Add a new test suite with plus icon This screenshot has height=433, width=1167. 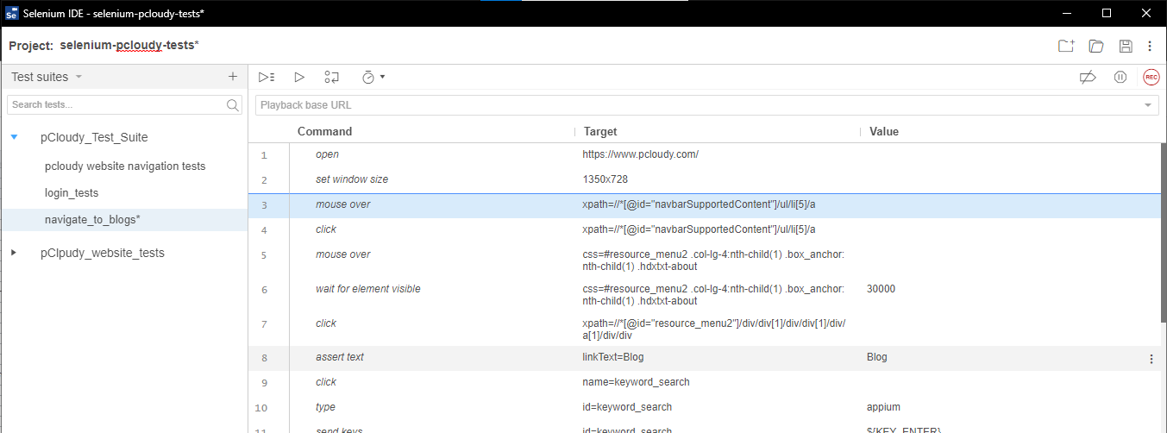(232, 77)
